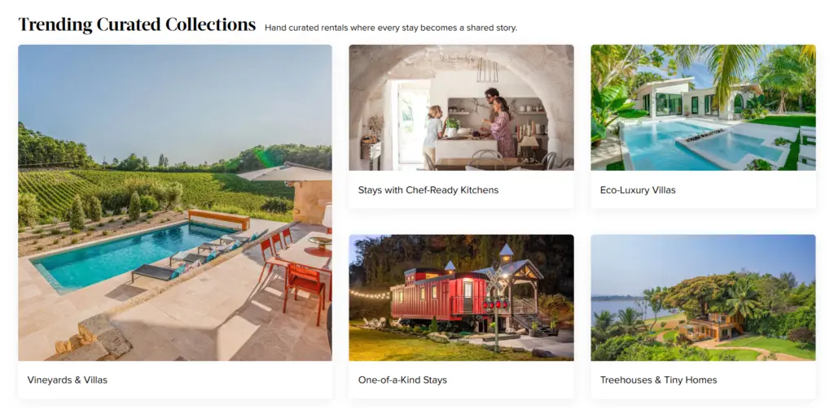Open the One-of-a-Kind Stays image
Viewport: 834px width, 408px height.
click(x=461, y=297)
